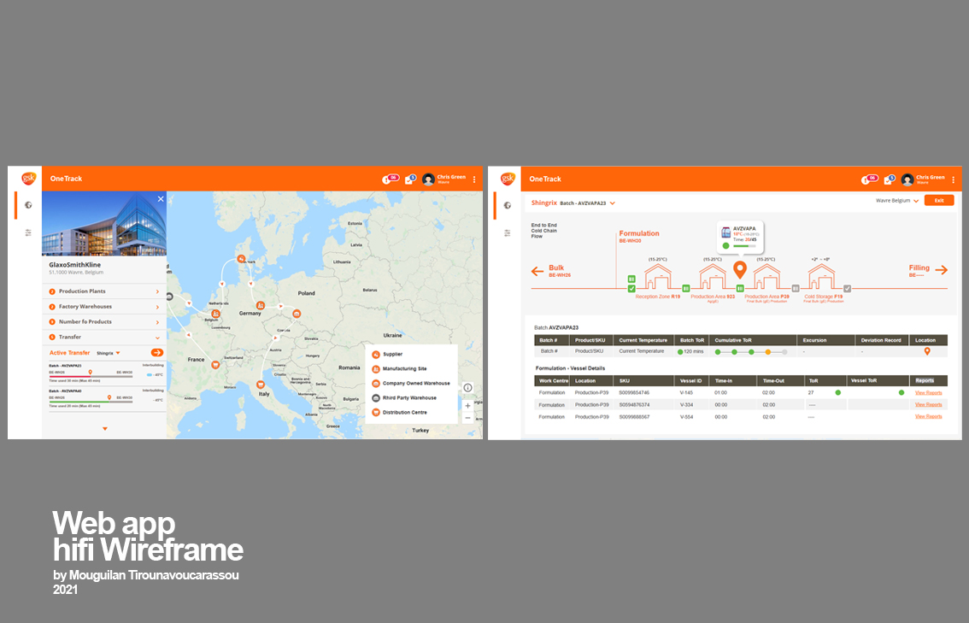Click the Italy distribution centre cart marker
This screenshot has width=969, height=623.
(261, 385)
